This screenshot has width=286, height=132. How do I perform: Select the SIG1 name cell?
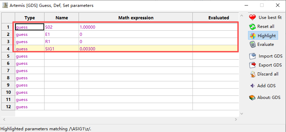point(61,49)
